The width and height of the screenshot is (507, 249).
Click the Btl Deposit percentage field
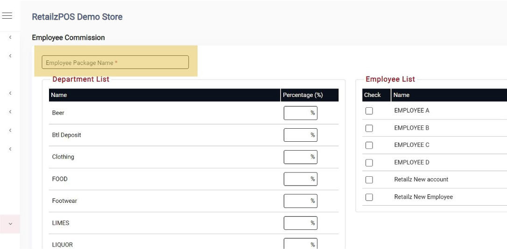(300, 135)
